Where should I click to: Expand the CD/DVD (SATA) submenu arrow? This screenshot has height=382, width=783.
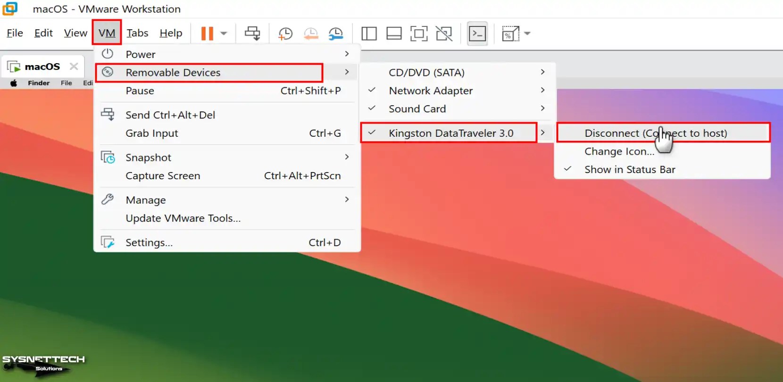(x=543, y=72)
